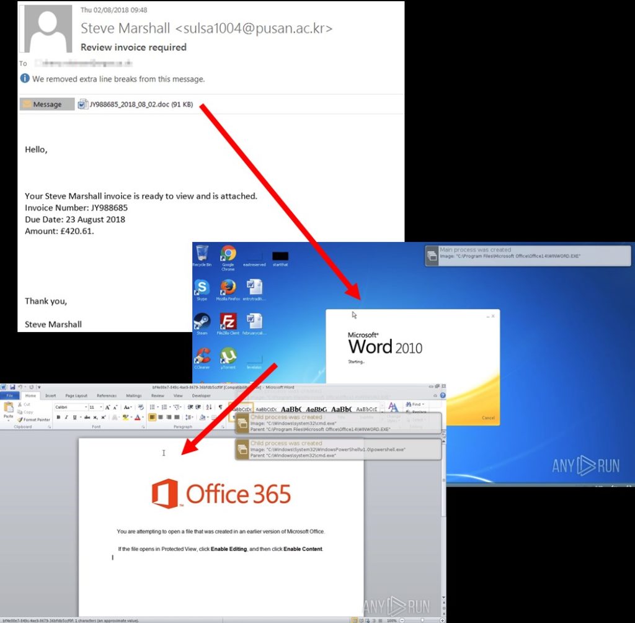Open the JY988685_2018_08_02.doc email attachment
635x623 pixels.
pyautogui.click(x=136, y=105)
